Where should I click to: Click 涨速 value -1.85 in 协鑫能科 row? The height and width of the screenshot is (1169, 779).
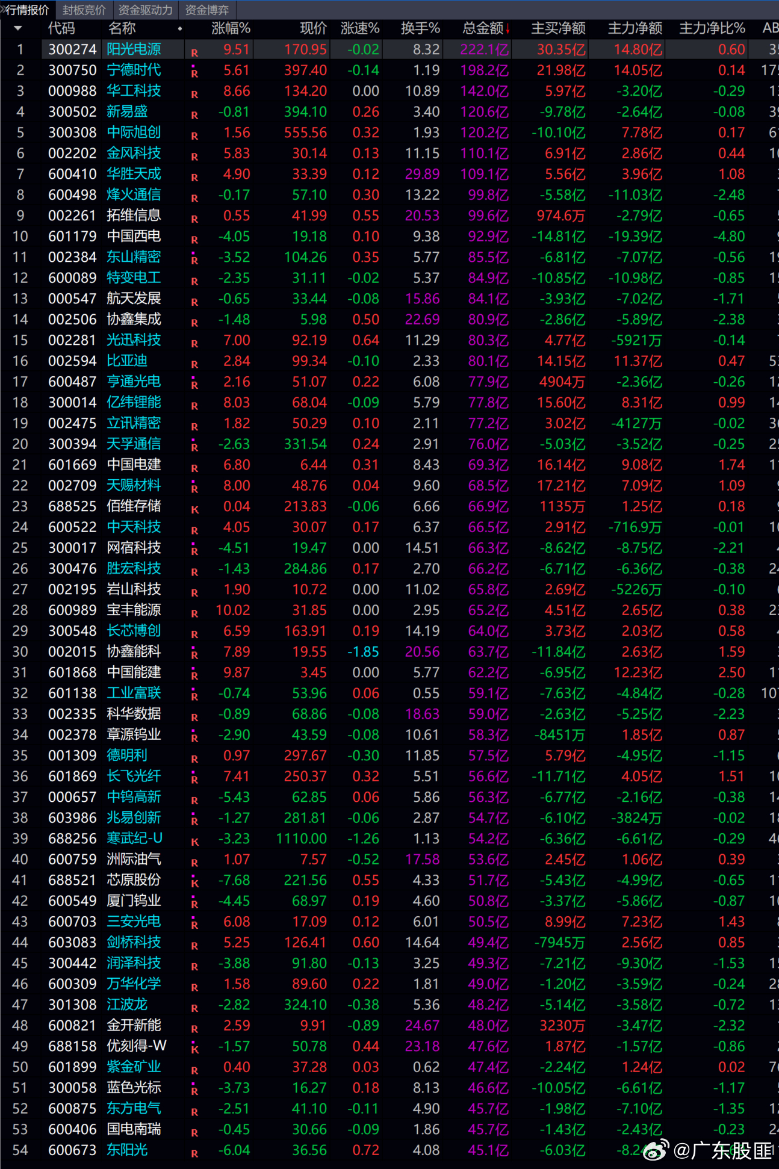point(363,651)
